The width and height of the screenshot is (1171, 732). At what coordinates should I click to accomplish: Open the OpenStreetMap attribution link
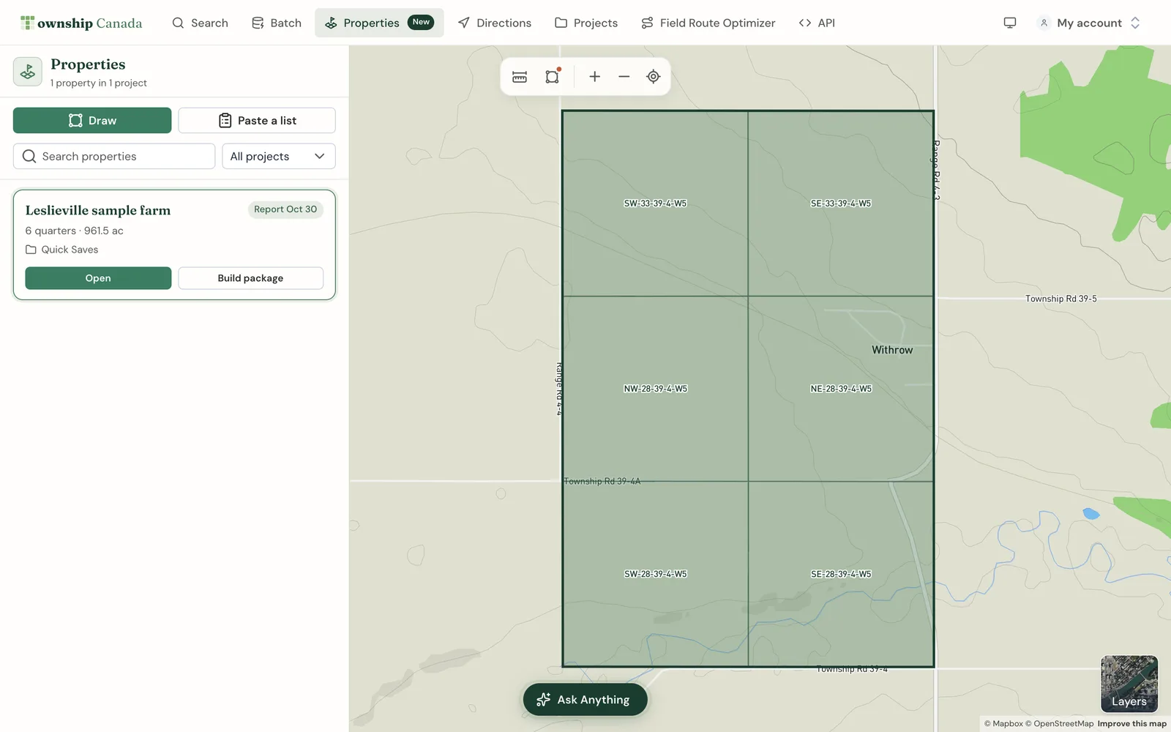1059,723
